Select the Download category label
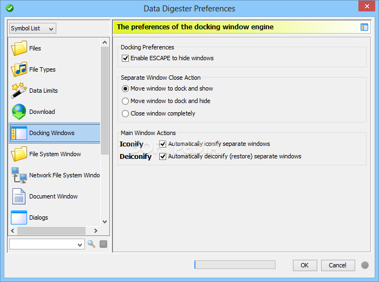 [x=42, y=112]
